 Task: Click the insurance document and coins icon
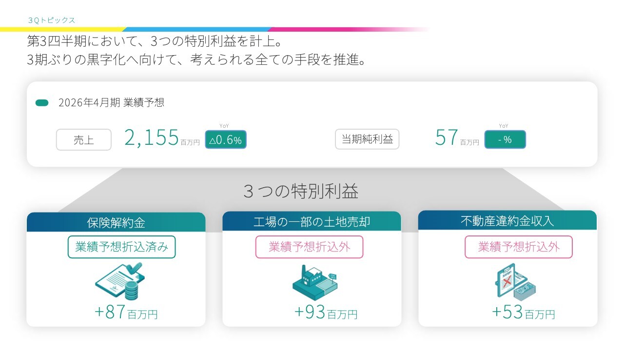(x=120, y=282)
